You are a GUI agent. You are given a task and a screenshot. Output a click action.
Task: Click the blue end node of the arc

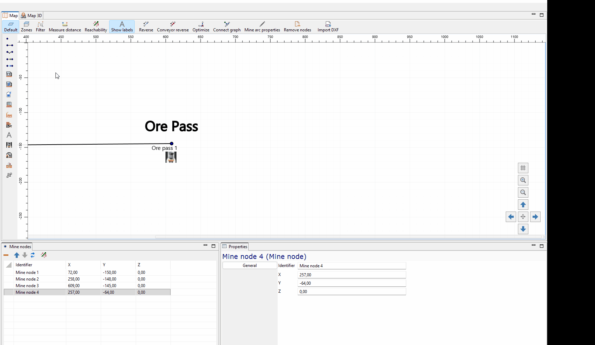pos(172,144)
